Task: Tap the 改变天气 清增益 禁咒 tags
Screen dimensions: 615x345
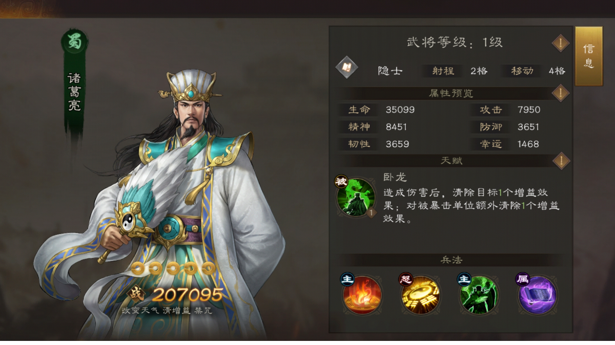Action: coord(167,310)
